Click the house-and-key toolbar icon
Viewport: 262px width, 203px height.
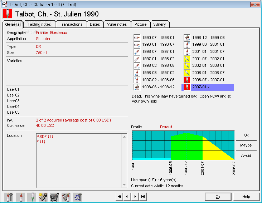(78, 197)
